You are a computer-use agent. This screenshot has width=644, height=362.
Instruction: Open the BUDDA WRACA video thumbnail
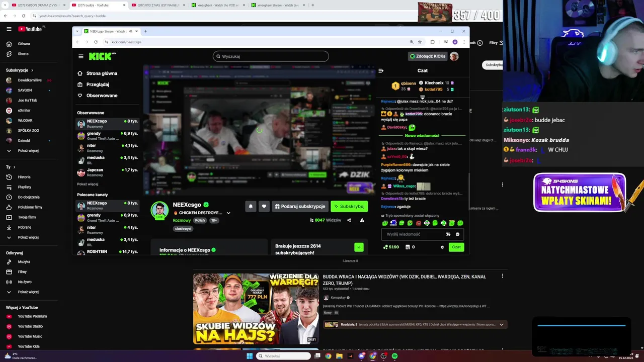click(x=256, y=309)
